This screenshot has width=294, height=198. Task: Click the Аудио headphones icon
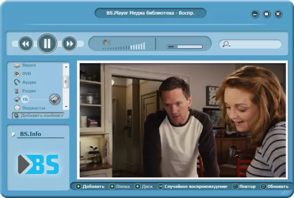[17, 82]
